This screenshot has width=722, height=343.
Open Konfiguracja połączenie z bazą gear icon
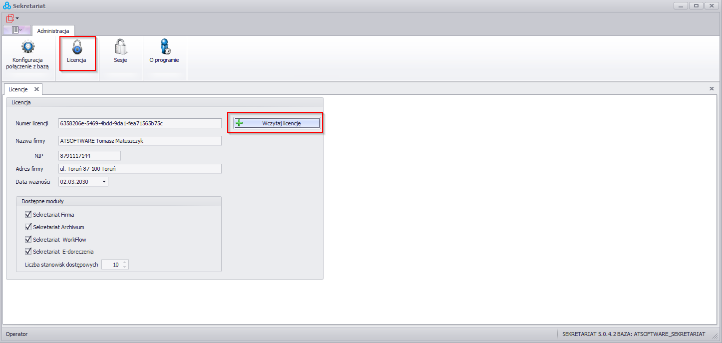[28, 48]
